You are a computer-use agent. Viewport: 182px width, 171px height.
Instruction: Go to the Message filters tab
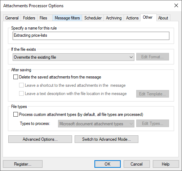[67, 18]
